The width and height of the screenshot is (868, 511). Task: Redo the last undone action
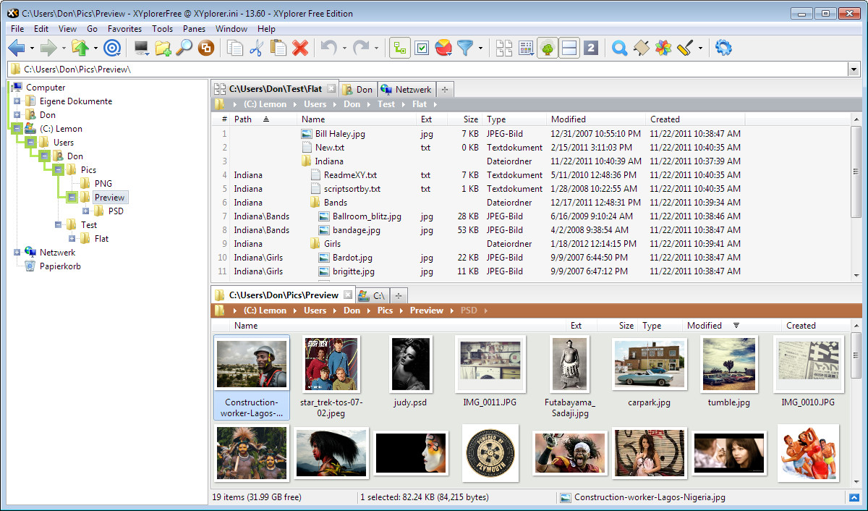(361, 48)
